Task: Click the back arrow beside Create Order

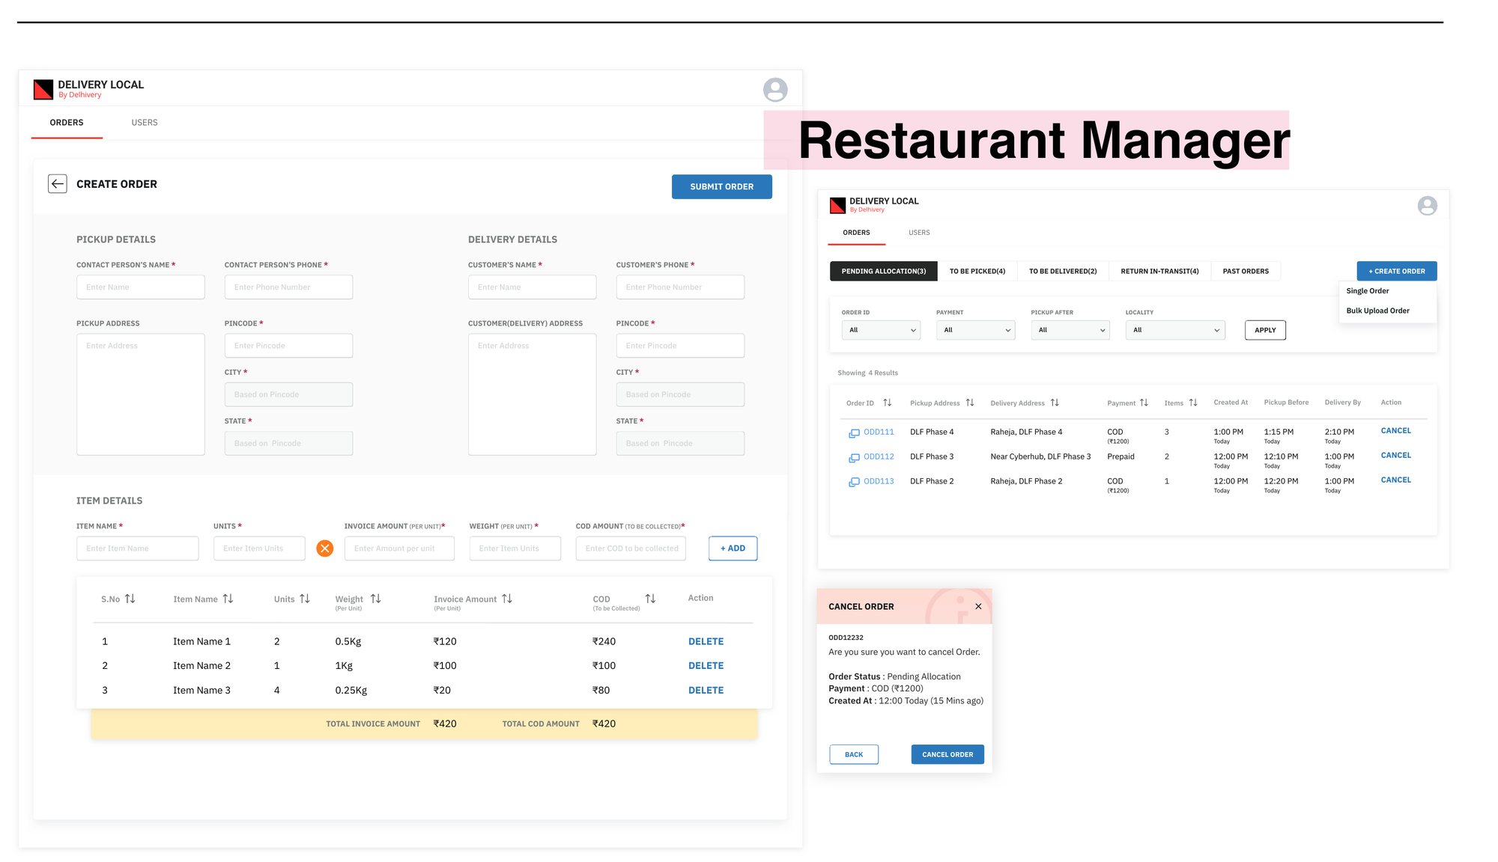Action: tap(58, 184)
